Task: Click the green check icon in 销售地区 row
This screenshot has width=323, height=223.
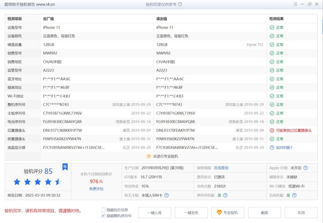Action: pos(272,62)
